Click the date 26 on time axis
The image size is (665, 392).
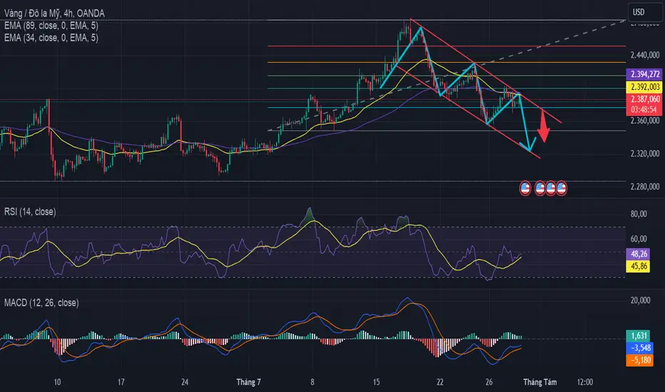click(489, 382)
